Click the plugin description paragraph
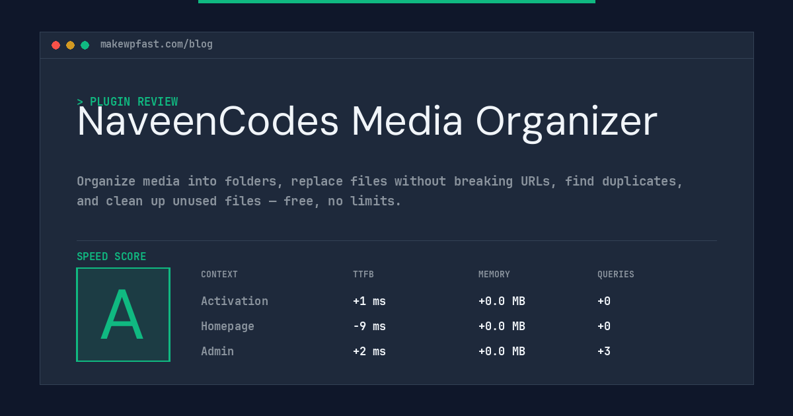The height and width of the screenshot is (416, 793). coord(380,191)
